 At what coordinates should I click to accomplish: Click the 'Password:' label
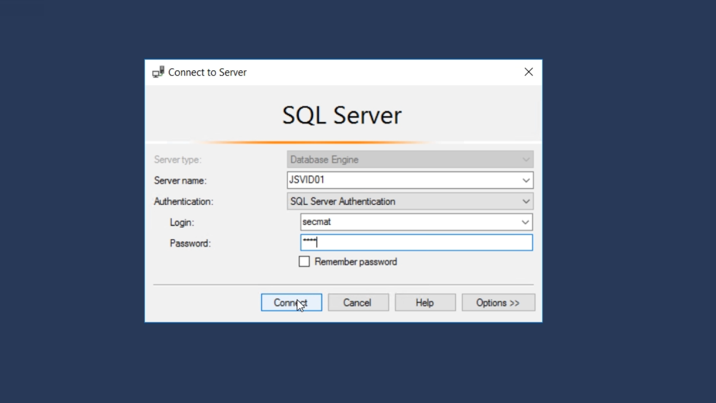(x=190, y=243)
